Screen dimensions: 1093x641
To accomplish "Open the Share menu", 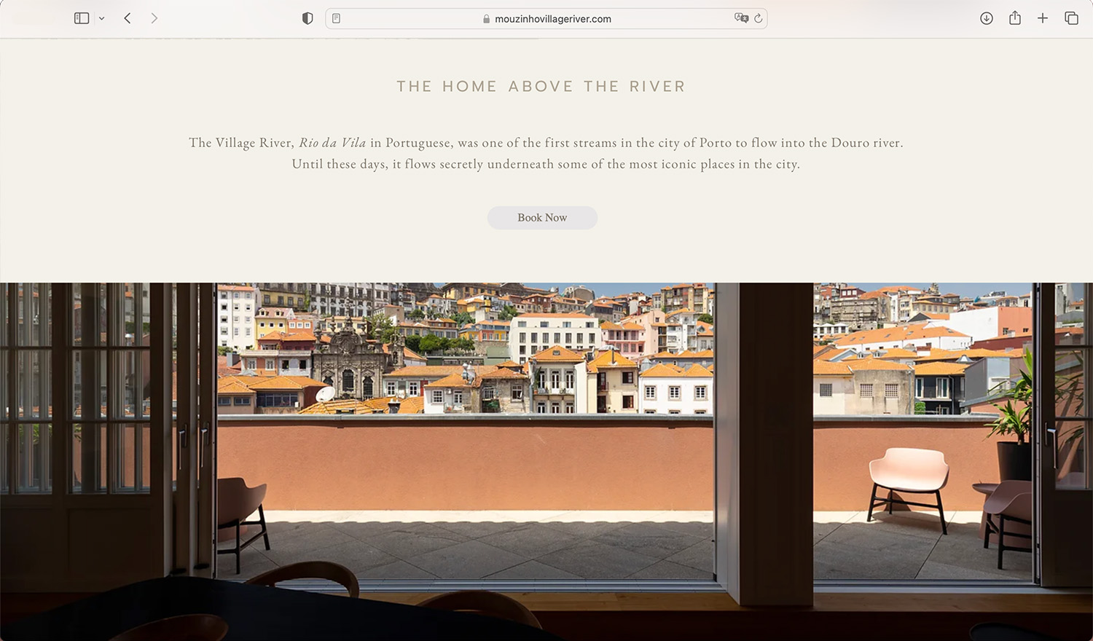I will [1015, 17].
